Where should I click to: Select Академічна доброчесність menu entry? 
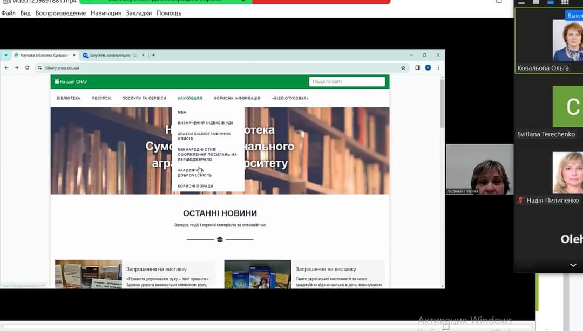point(194,173)
